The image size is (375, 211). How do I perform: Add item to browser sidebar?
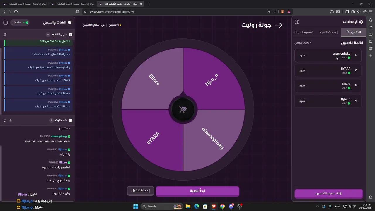371,55
